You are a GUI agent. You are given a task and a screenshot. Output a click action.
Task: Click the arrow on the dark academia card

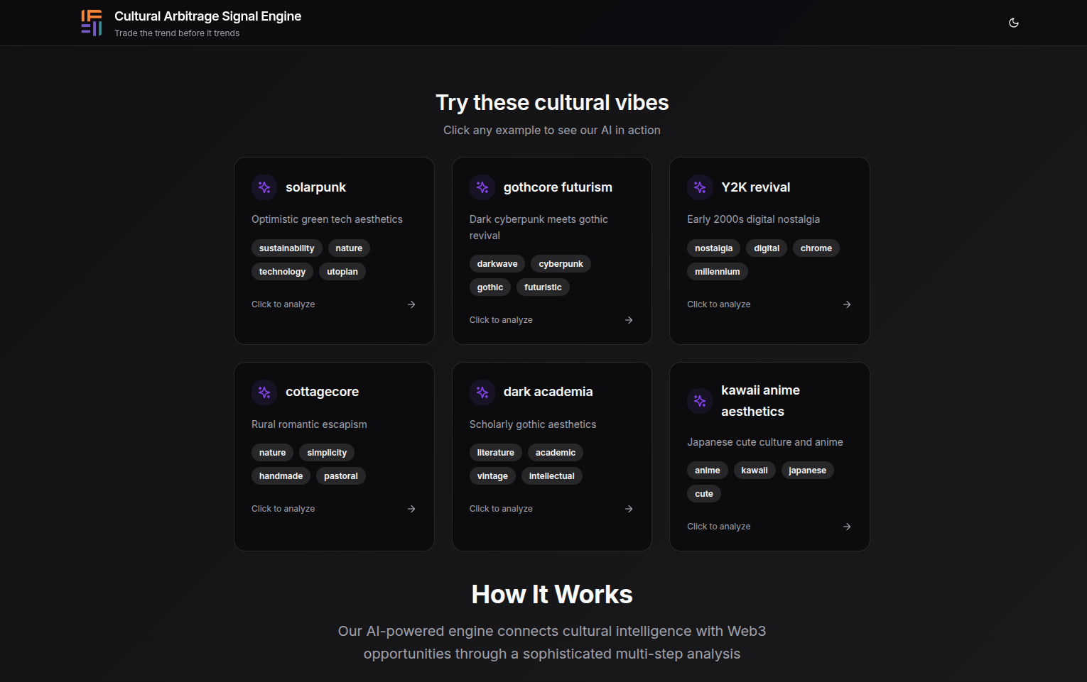click(x=629, y=509)
